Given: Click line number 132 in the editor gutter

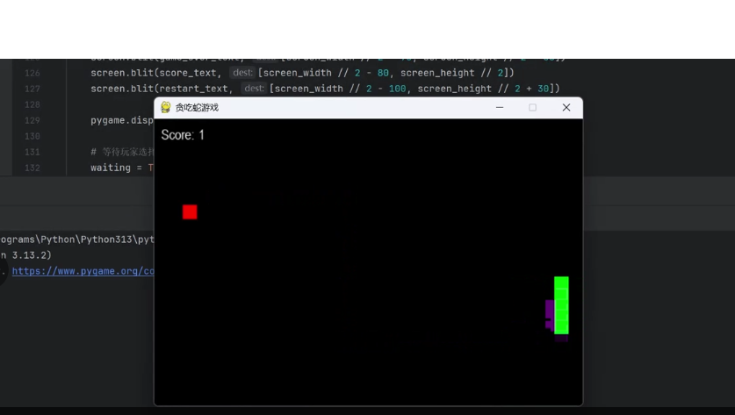Looking at the screenshot, I should tap(32, 168).
